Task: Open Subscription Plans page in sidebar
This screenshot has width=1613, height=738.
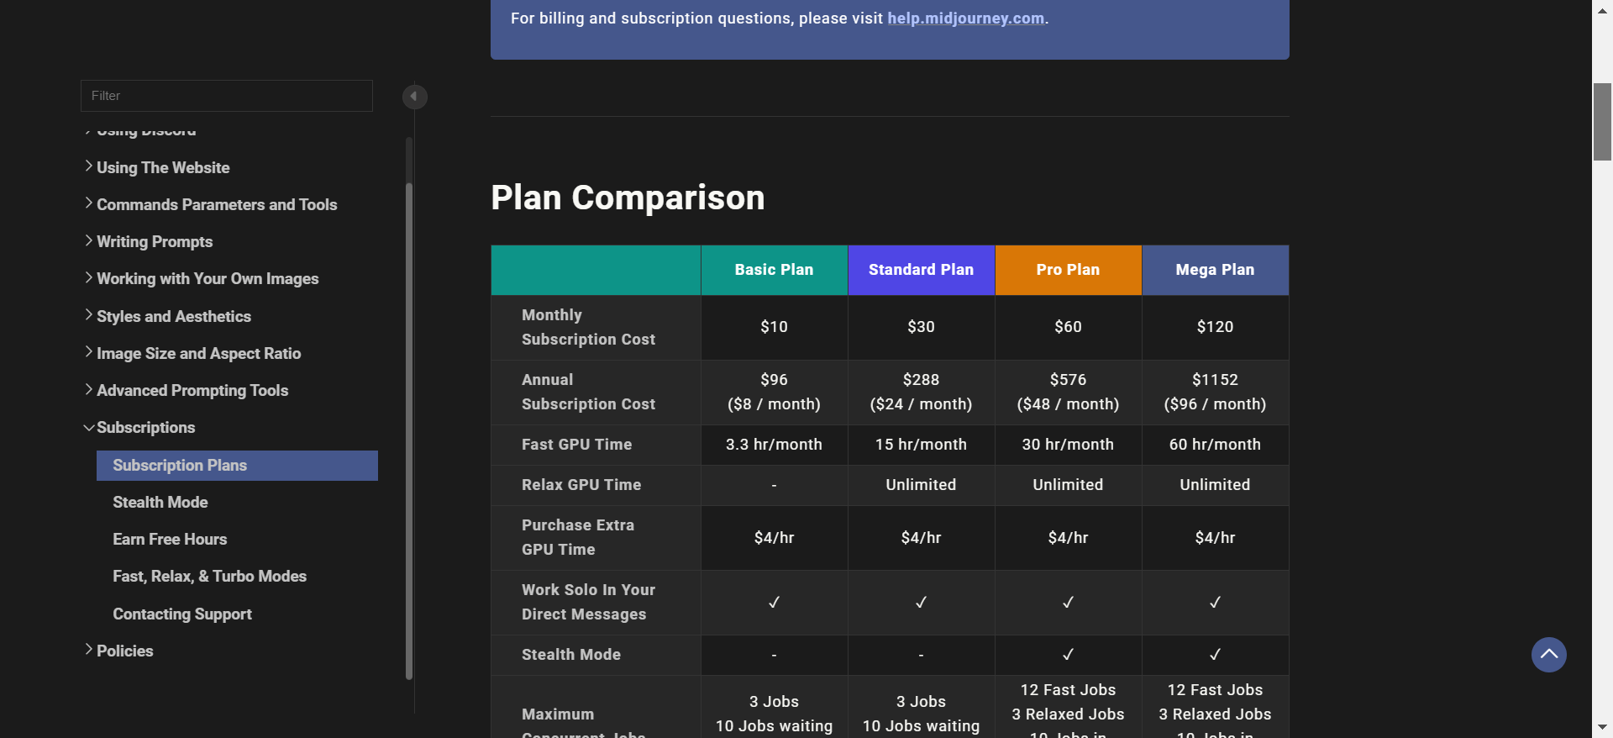Action: click(x=237, y=466)
